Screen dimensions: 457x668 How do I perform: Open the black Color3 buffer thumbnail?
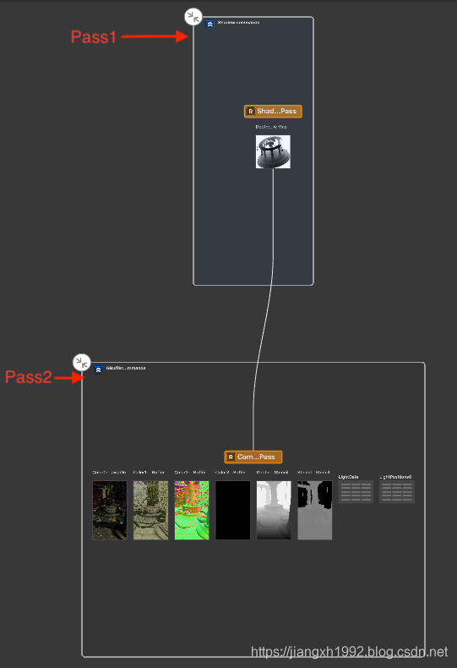[233, 510]
